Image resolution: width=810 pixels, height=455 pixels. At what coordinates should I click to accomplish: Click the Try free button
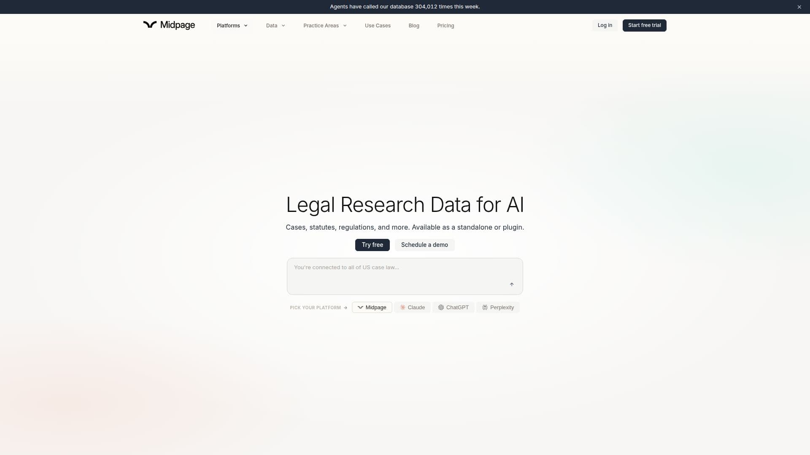point(372,245)
